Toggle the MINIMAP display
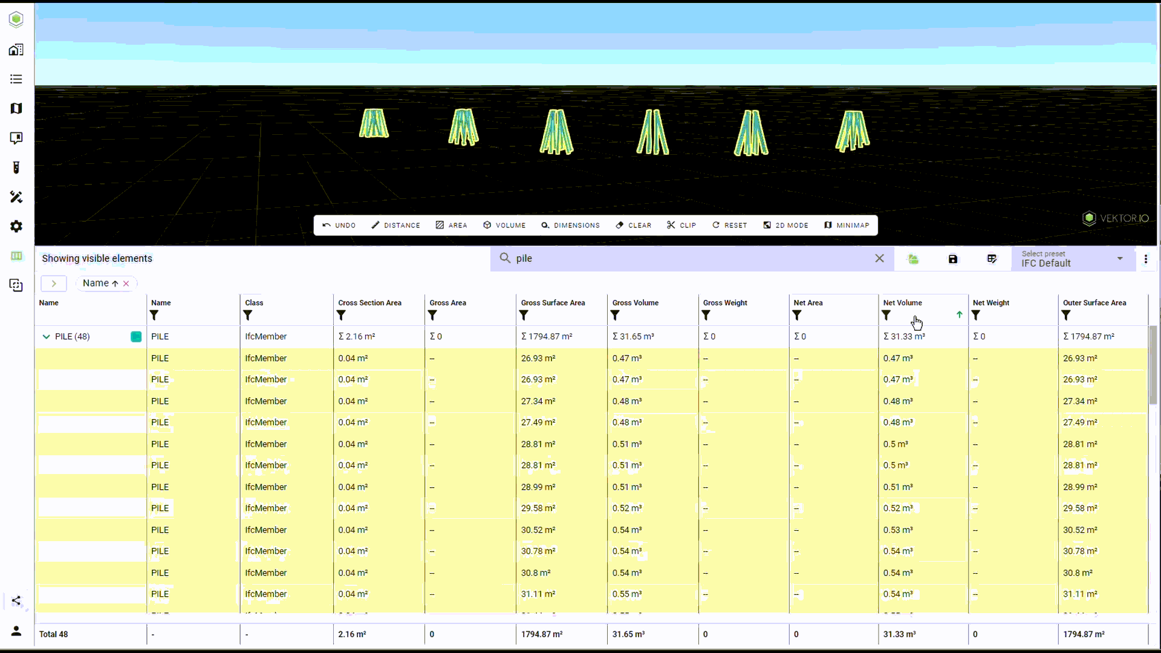This screenshot has width=1161, height=653. click(847, 225)
